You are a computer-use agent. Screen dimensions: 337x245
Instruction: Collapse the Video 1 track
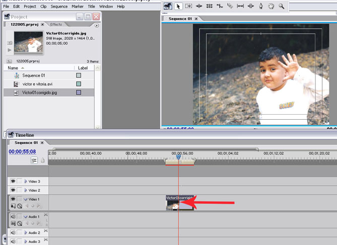26,200
